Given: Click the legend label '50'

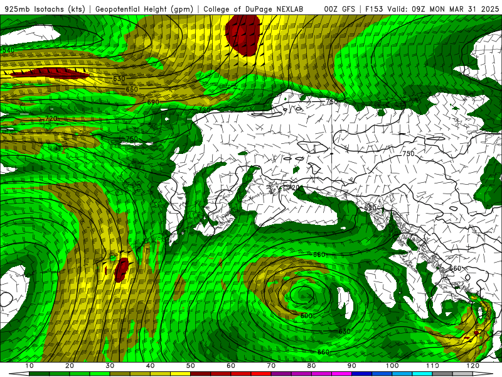Looking at the screenshot, I should point(191,366).
